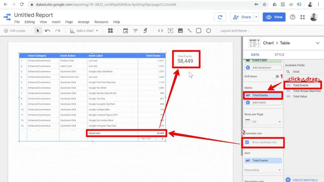The height and width of the screenshot is (182, 324).
Task: Select the rectangle shape tool
Action: [199, 31]
